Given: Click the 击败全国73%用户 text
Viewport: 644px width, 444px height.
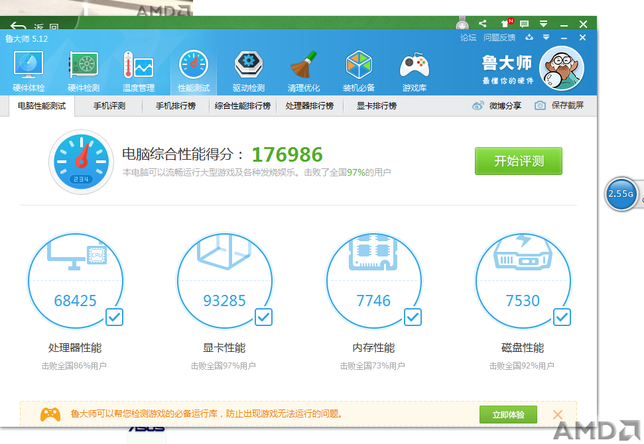Looking at the screenshot, I should pos(372,366).
